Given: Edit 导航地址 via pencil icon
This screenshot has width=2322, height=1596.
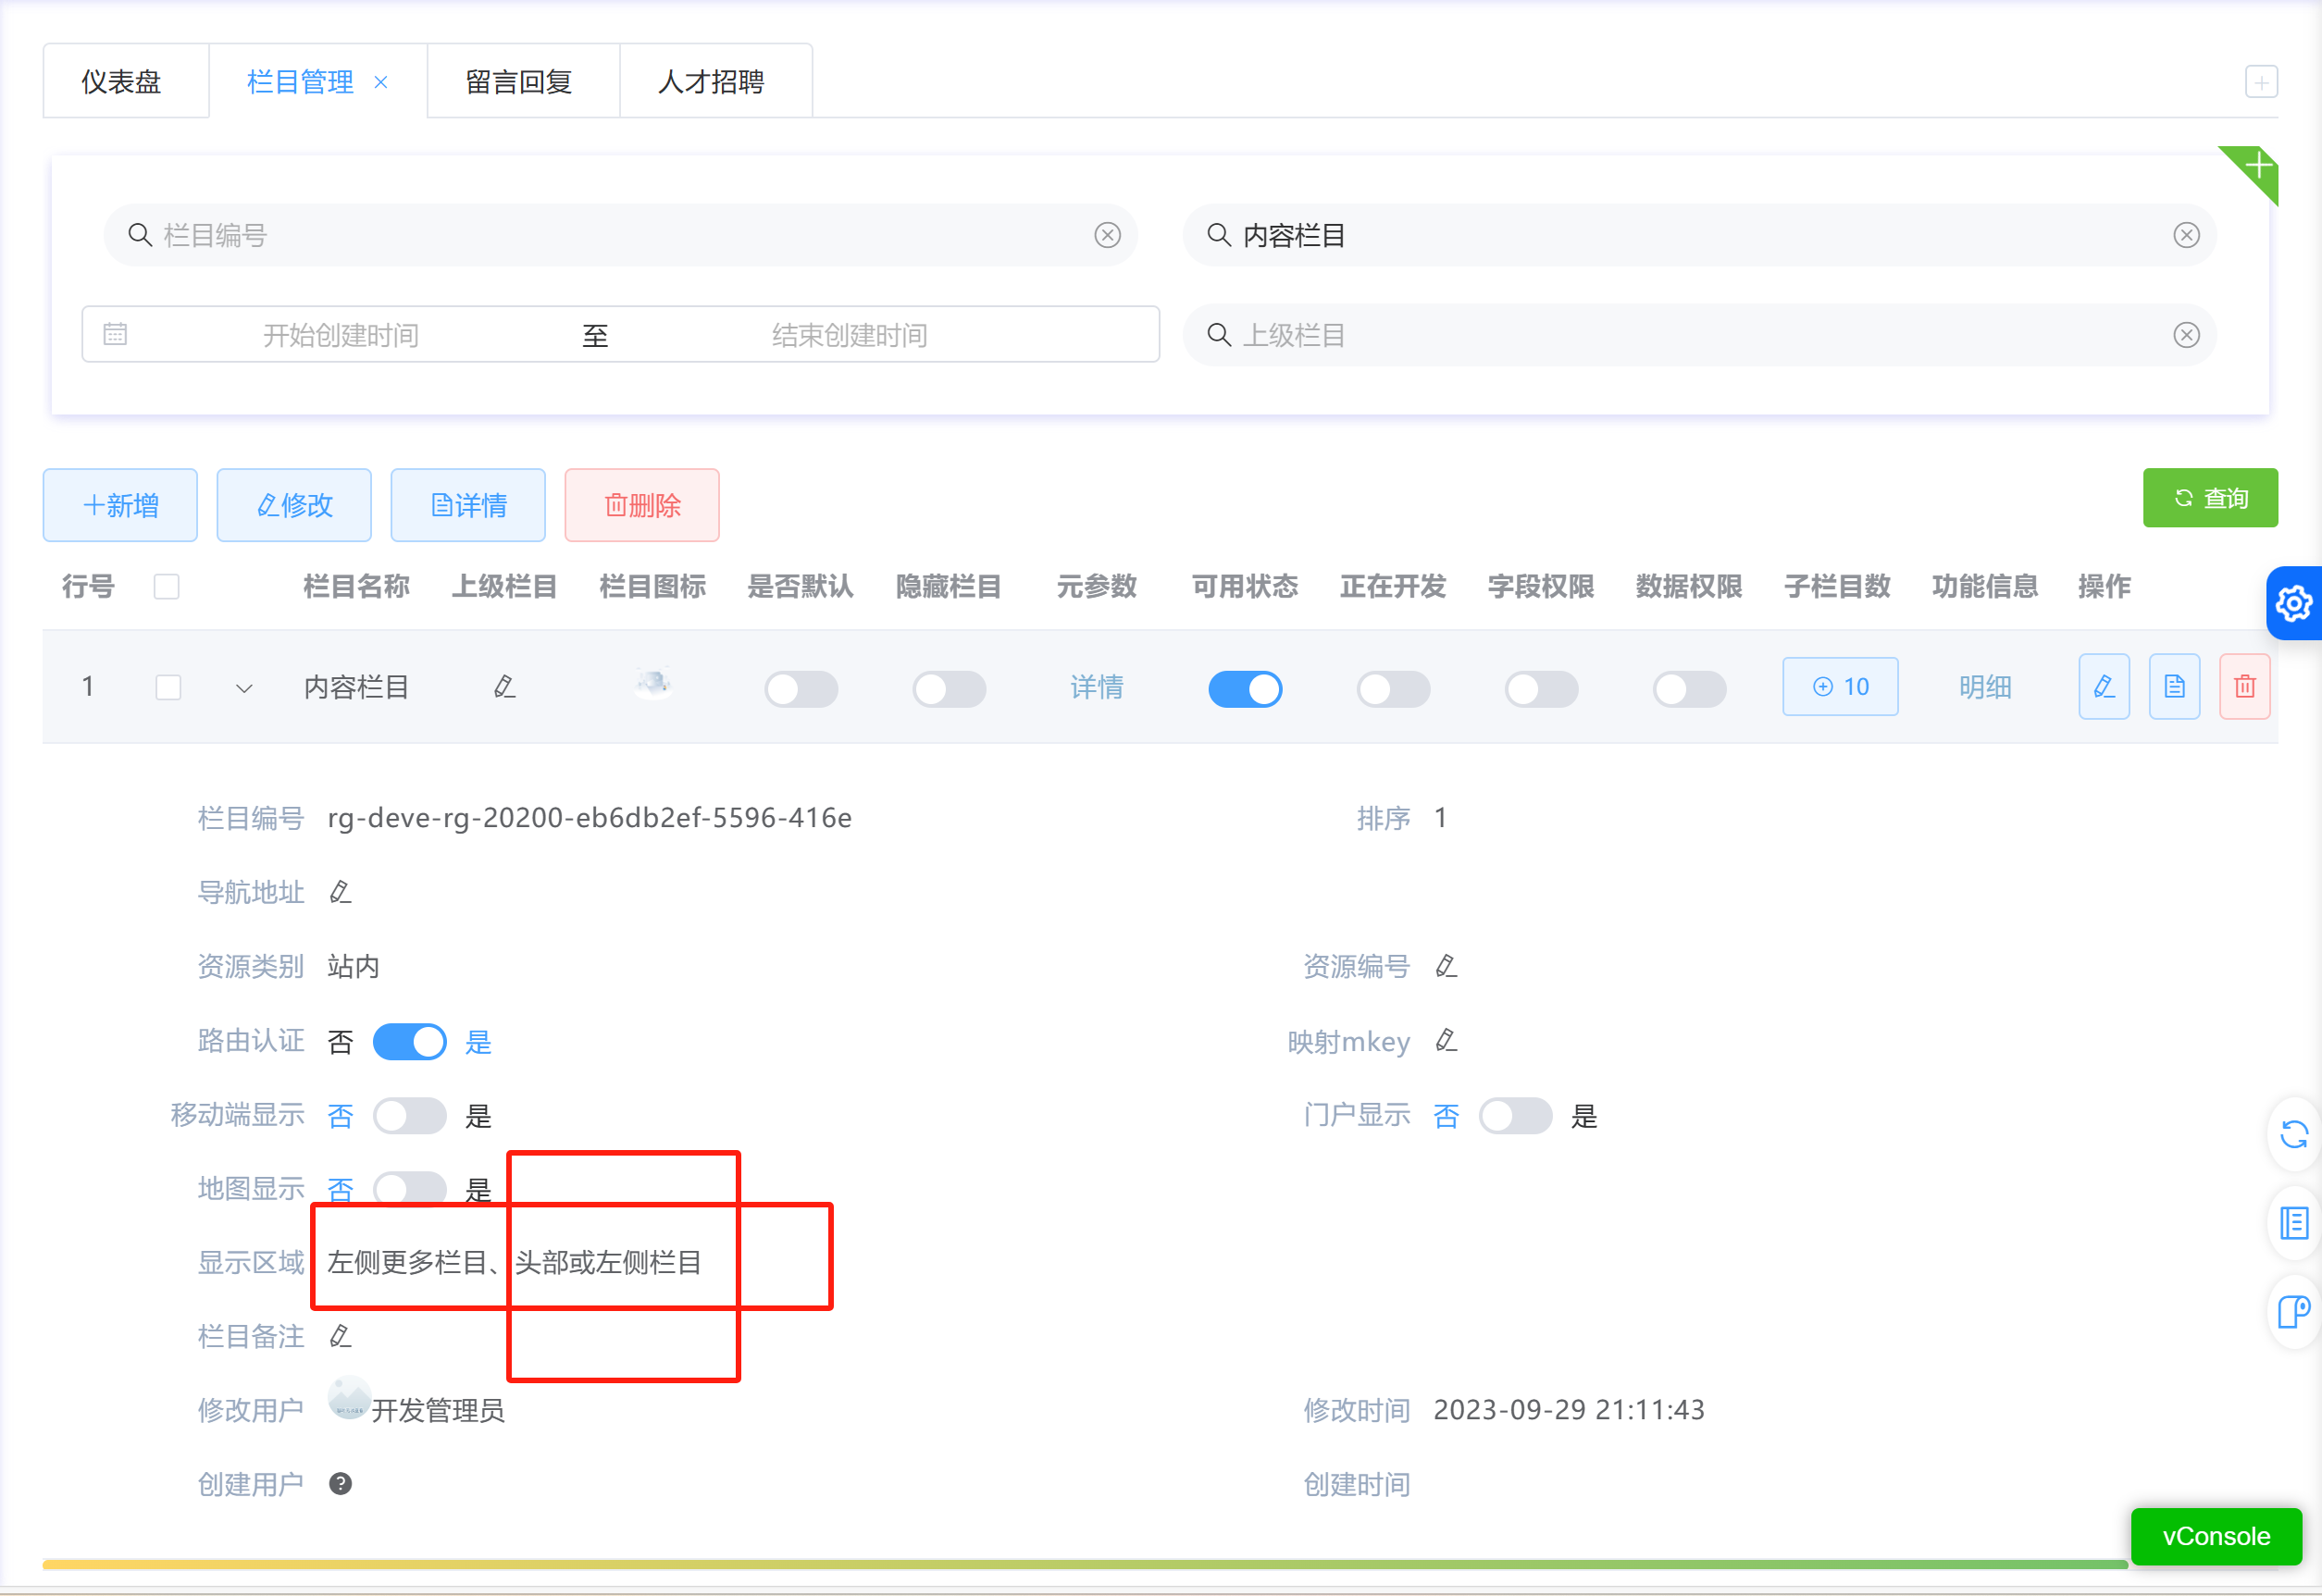Looking at the screenshot, I should coord(340,892).
